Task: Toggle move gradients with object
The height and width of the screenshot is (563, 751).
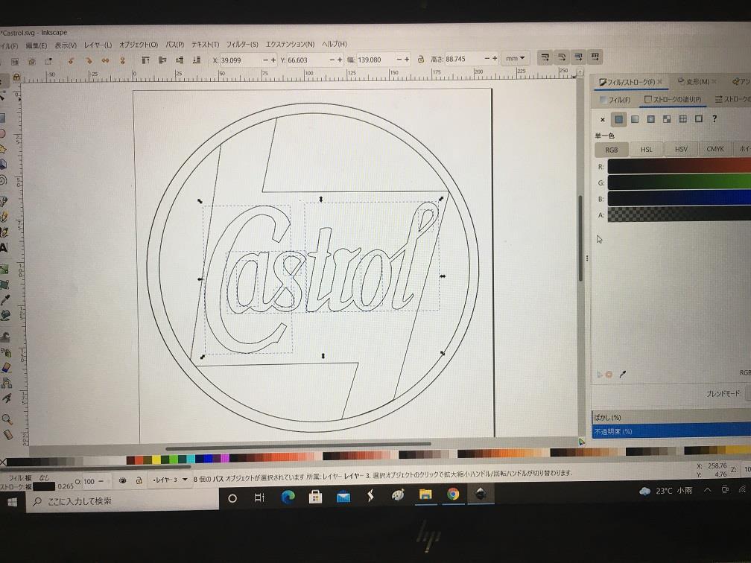Action: 579,57
